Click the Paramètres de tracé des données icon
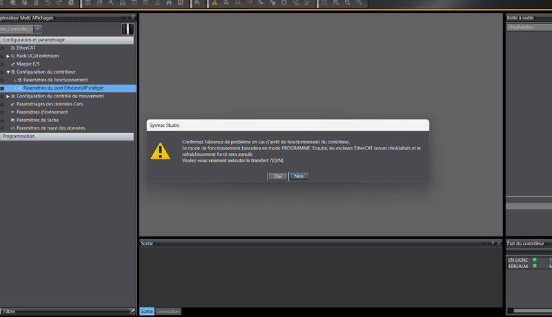This screenshot has width=552, height=317. (x=12, y=128)
